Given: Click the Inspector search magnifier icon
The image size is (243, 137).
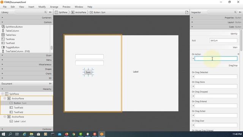Looking at the screenshot, I should click(235, 12).
